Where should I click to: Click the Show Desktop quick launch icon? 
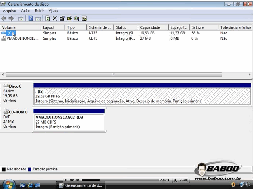tap(23, 185)
